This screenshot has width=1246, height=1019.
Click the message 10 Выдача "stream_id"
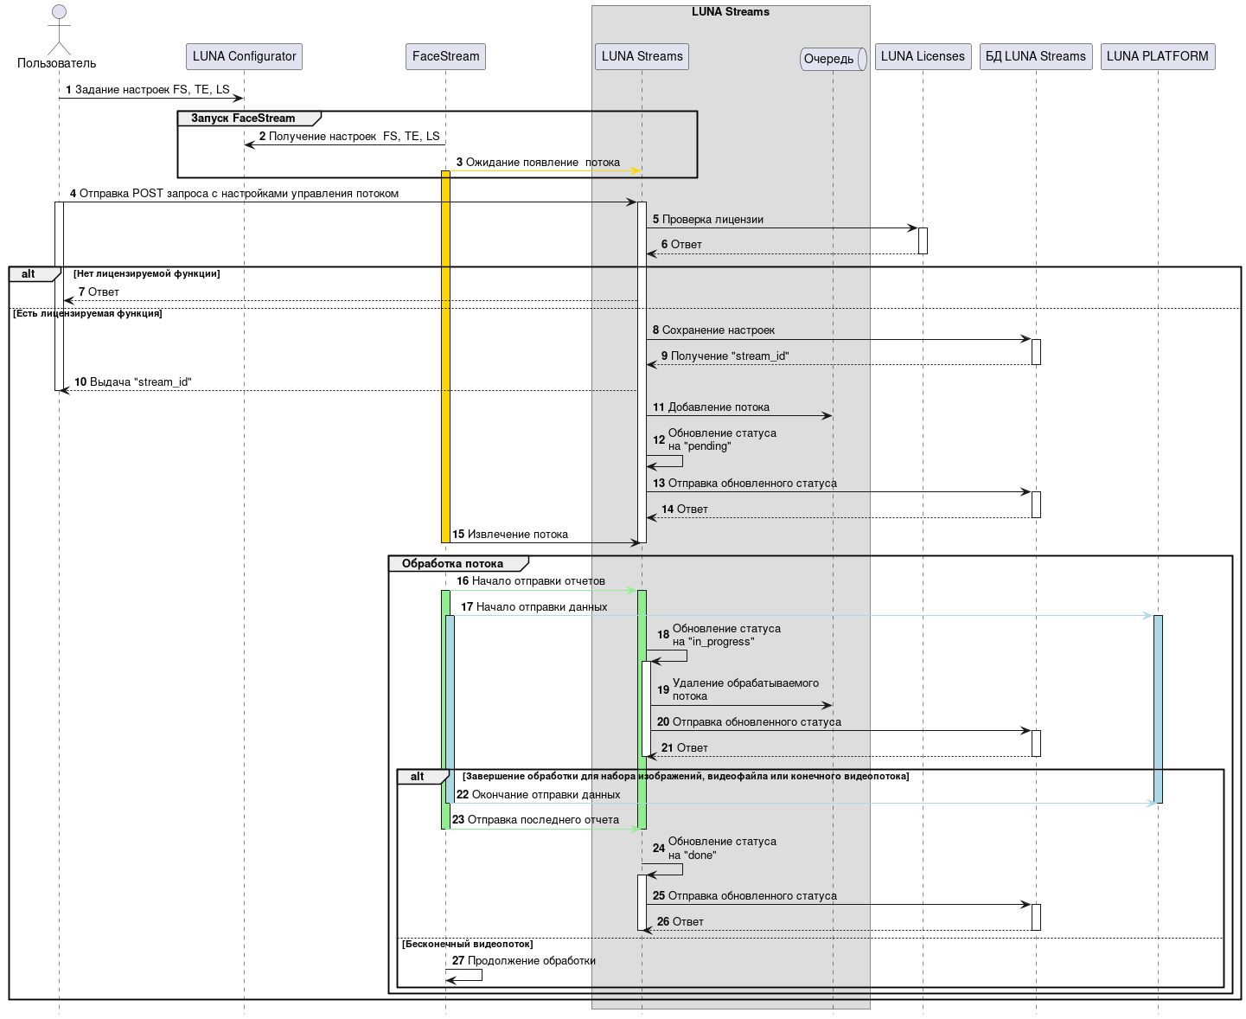pos(133,382)
